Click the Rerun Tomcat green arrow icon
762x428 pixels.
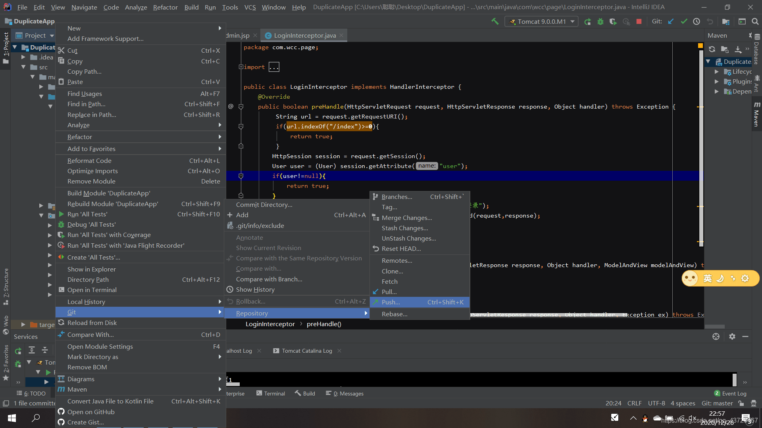click(588, 21)
